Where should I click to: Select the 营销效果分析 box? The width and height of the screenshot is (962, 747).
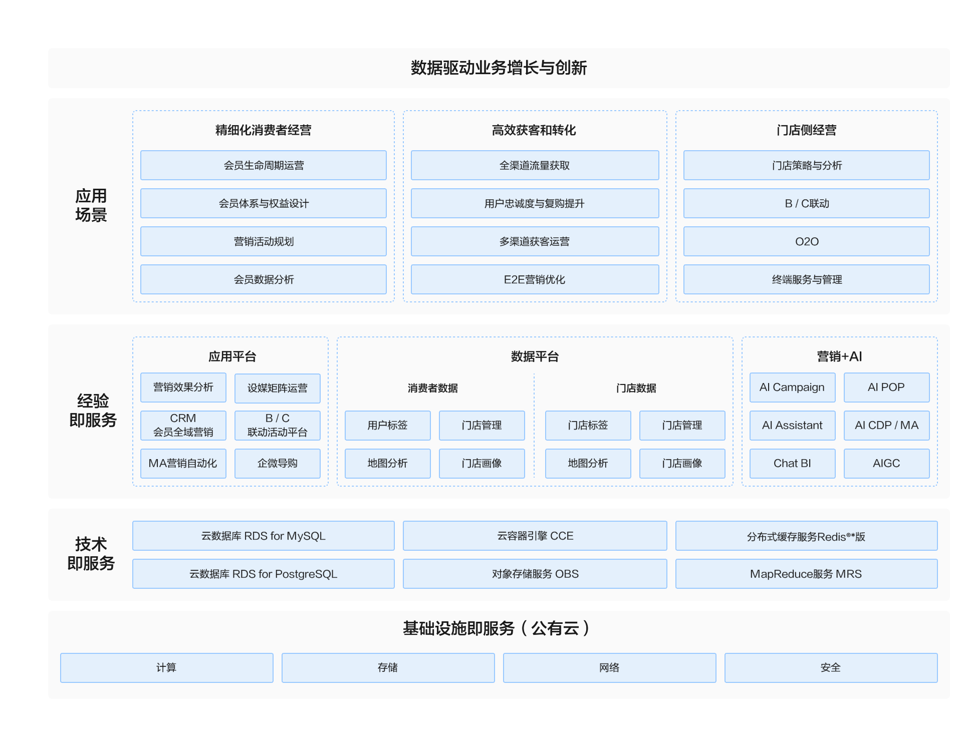point(183,388)
